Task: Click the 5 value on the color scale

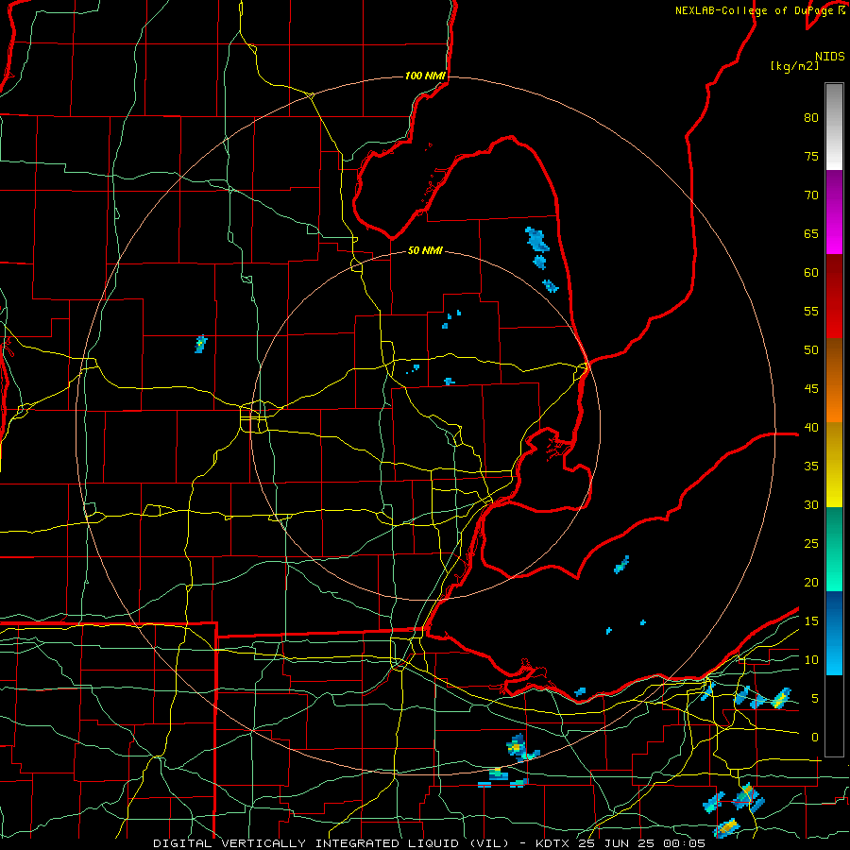Action: tap(815, 699)
